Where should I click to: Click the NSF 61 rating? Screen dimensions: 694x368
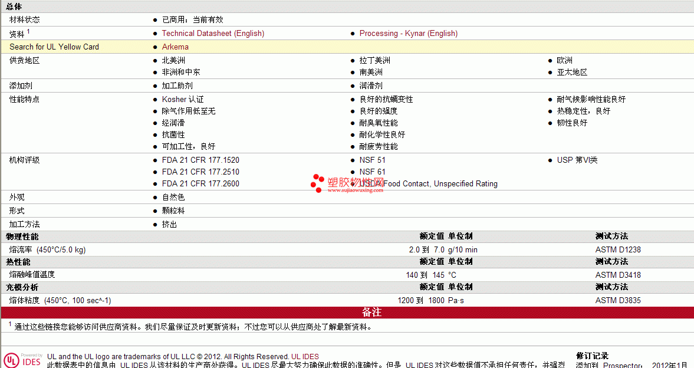(372, 172)
